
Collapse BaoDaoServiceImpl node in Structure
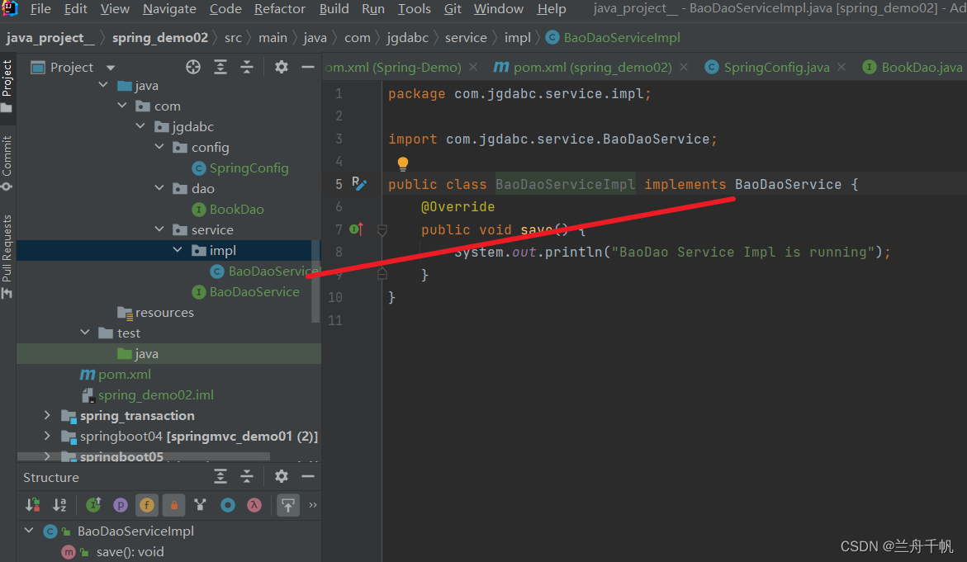click(x=28, y=530)
